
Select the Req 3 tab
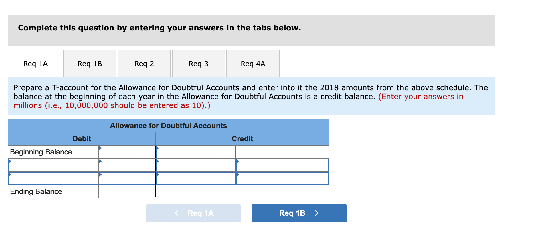[199, 63]
